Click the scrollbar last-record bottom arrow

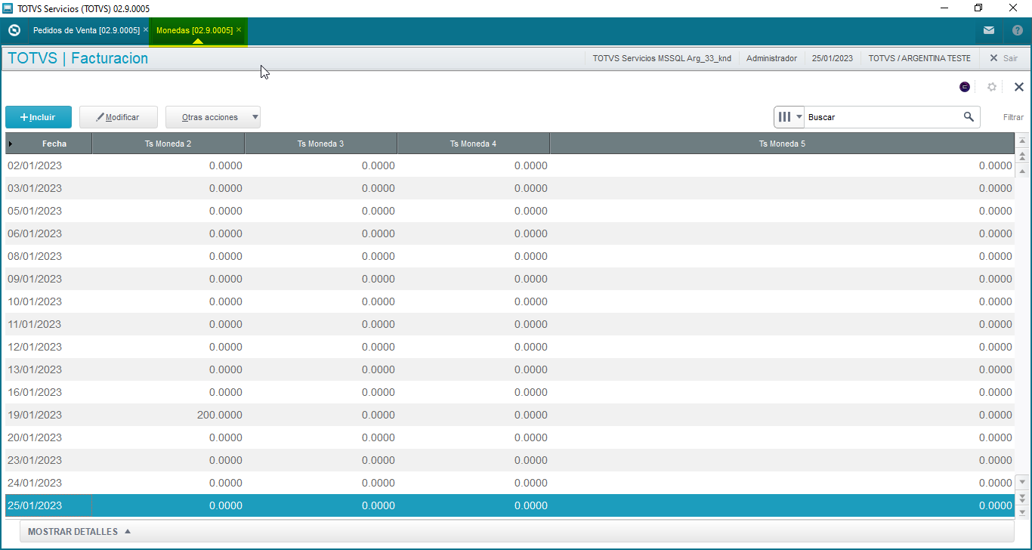(1022, 511)
